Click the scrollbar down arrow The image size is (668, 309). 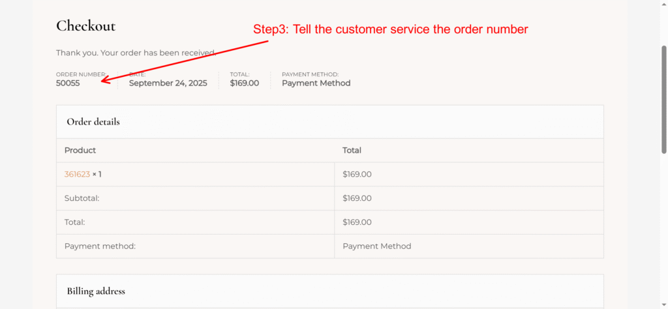(x=663, y=304)
